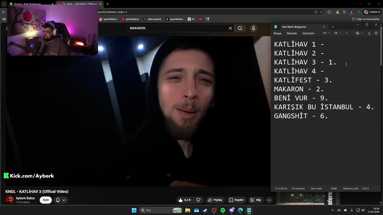Viewport: 383px width, 215px height.
Task: Open the Görünüm menu in Notepad
Action: coord(308,33)
